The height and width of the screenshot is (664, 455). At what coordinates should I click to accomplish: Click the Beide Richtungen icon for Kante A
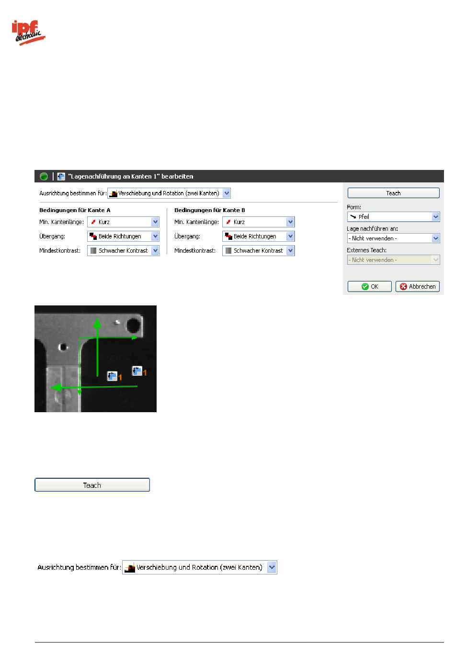point(93,236)
